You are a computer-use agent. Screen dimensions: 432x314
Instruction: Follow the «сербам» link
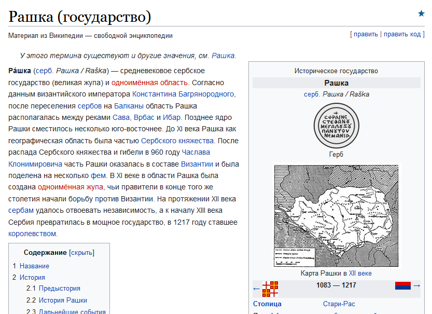pos(21,211)
